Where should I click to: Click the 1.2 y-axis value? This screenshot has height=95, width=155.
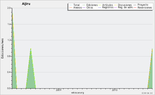(9, 40)
